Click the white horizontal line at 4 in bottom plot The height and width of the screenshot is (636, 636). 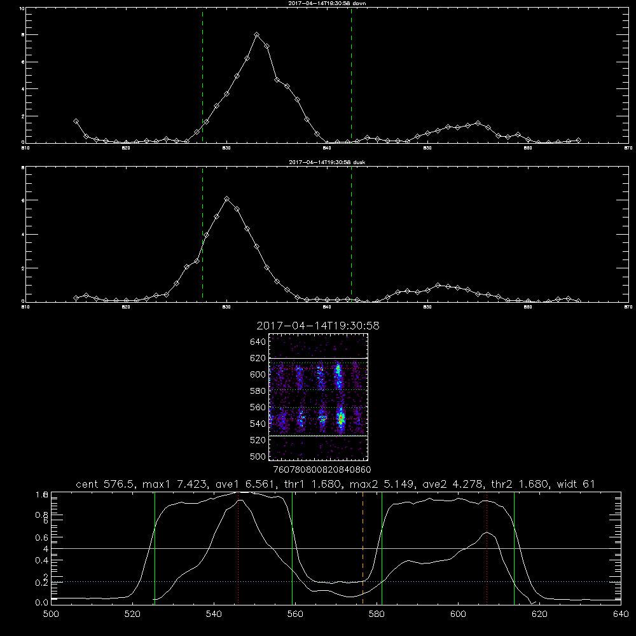point(336,548)
